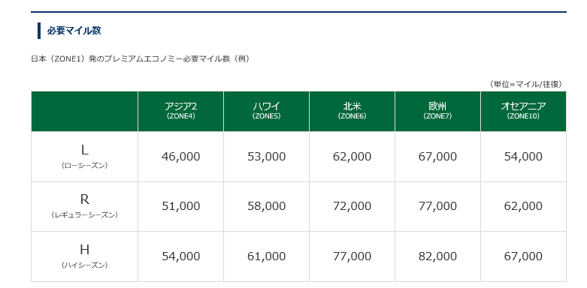This screenshot has width=587, height=288.
Task: Click the 必要マイル数 section heading
Action: click(x=74, y=31)
